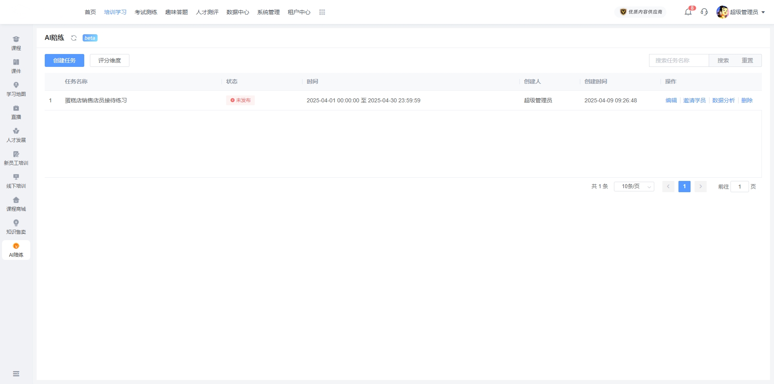Click 邀请学员 link in the task row
774x384 pixels.
(x=694, y=100)
